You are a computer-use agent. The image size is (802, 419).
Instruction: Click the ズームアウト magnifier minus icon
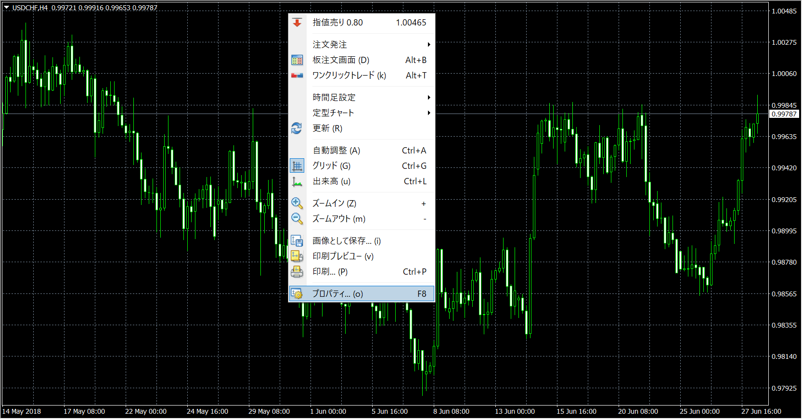(x=297, y=219)
